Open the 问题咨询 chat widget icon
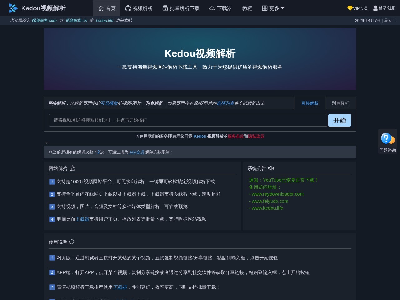 (x=387, y=138)
